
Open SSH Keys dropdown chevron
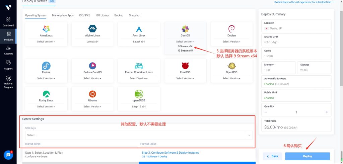coord(249,135)
